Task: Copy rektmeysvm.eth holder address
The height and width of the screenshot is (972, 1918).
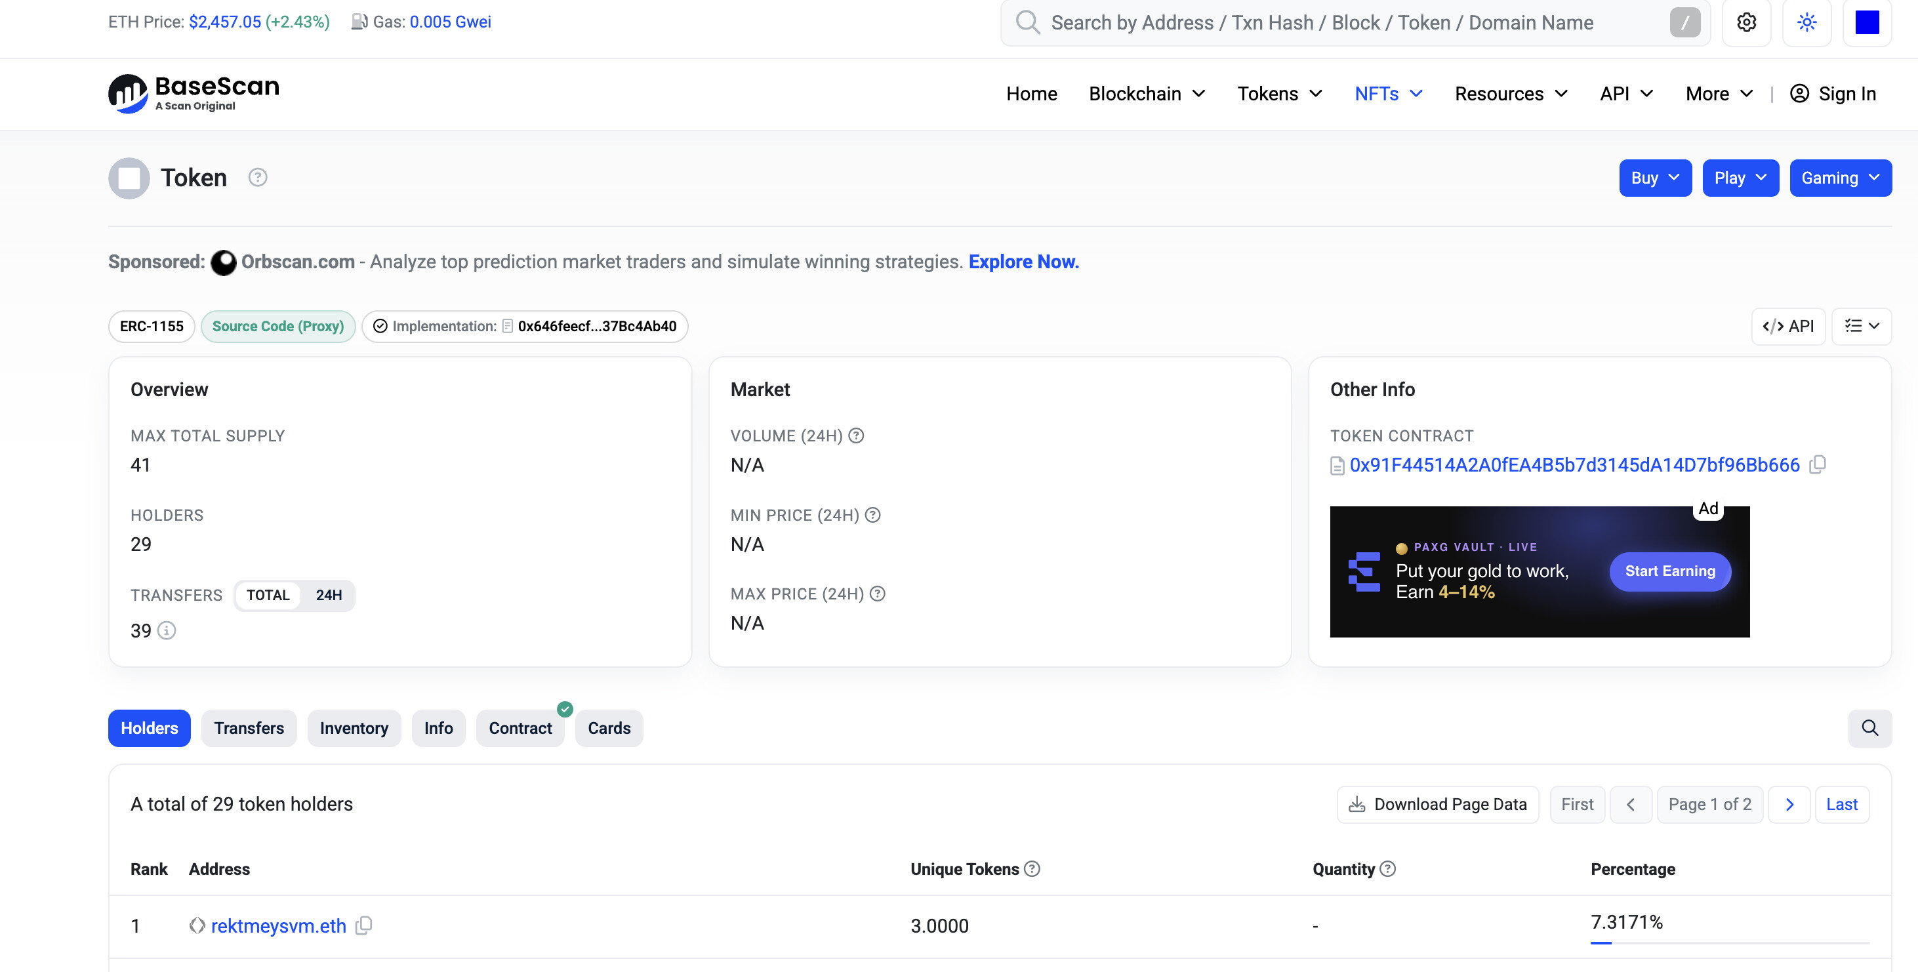Action: point(363,925)
